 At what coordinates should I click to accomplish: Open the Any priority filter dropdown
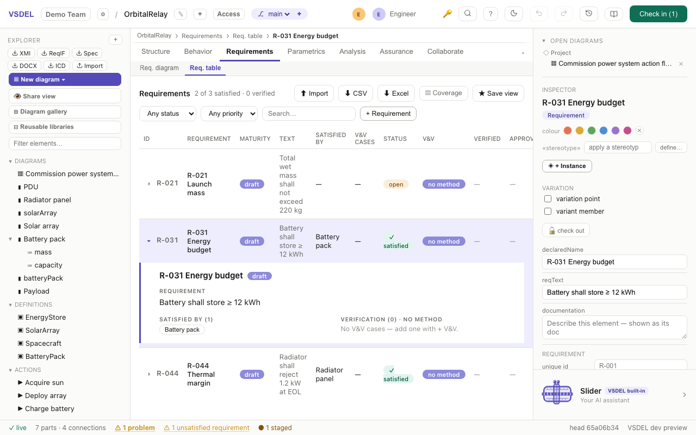pos(229,114)
